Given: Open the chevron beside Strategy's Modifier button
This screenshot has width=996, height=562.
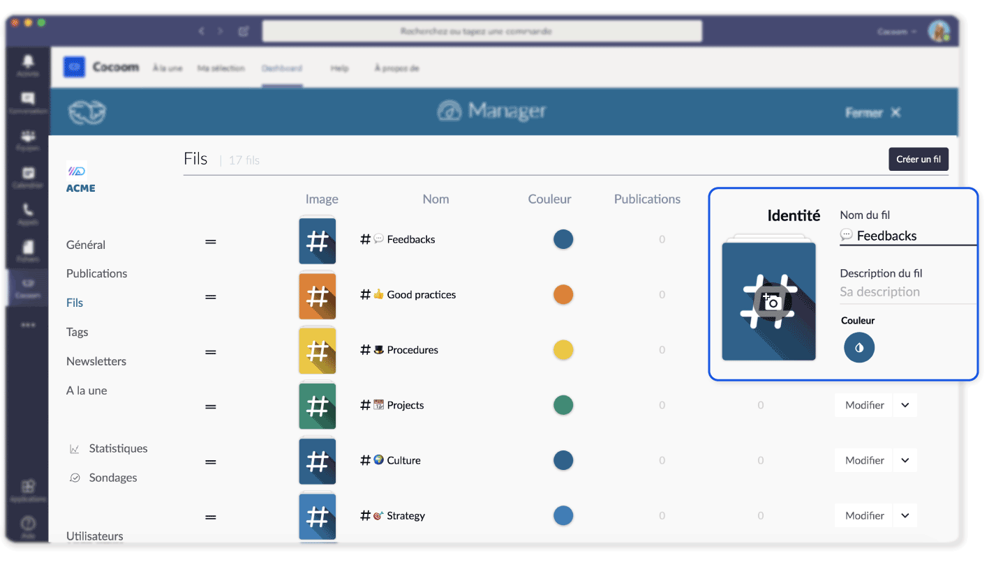Looking at the screenshot, I should [905, 515].
